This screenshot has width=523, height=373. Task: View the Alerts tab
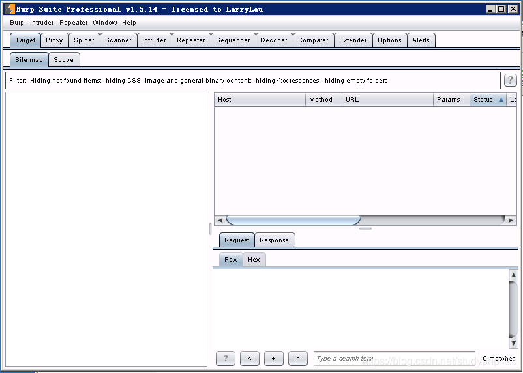point(421,40)
